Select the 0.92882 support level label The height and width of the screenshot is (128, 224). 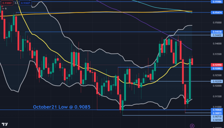point(217,68)
